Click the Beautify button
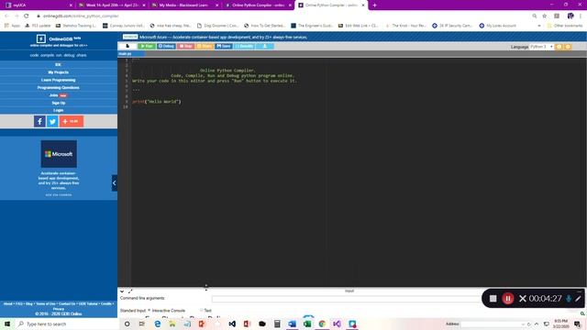The height and width of the screenshot is (330, 587). [x=244, y=46]
